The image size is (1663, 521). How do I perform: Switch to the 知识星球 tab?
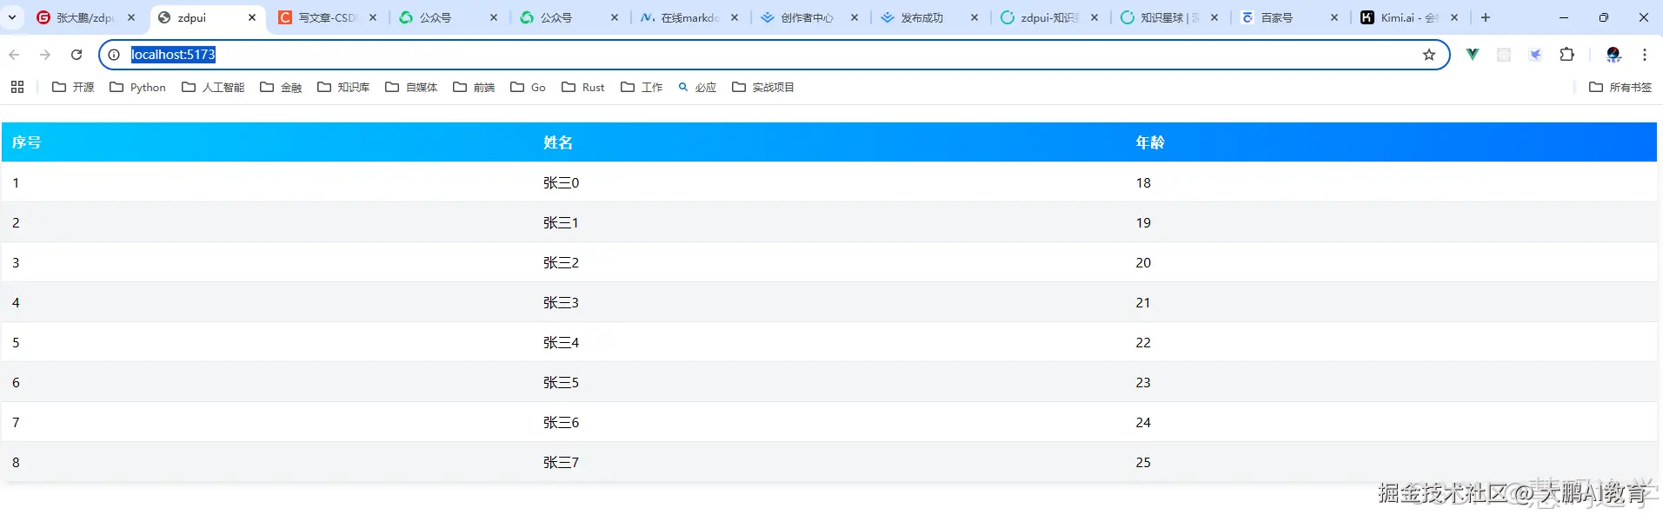(1168, 17)
